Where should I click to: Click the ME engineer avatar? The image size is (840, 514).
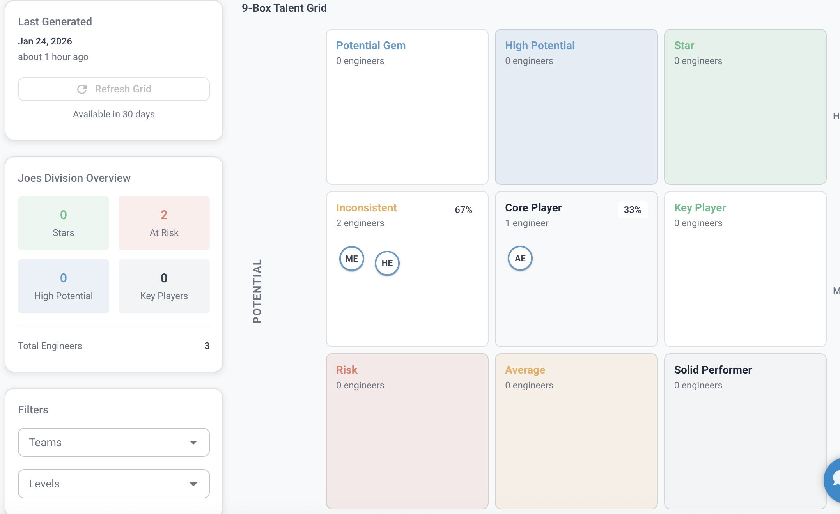(x=351, y=259)
